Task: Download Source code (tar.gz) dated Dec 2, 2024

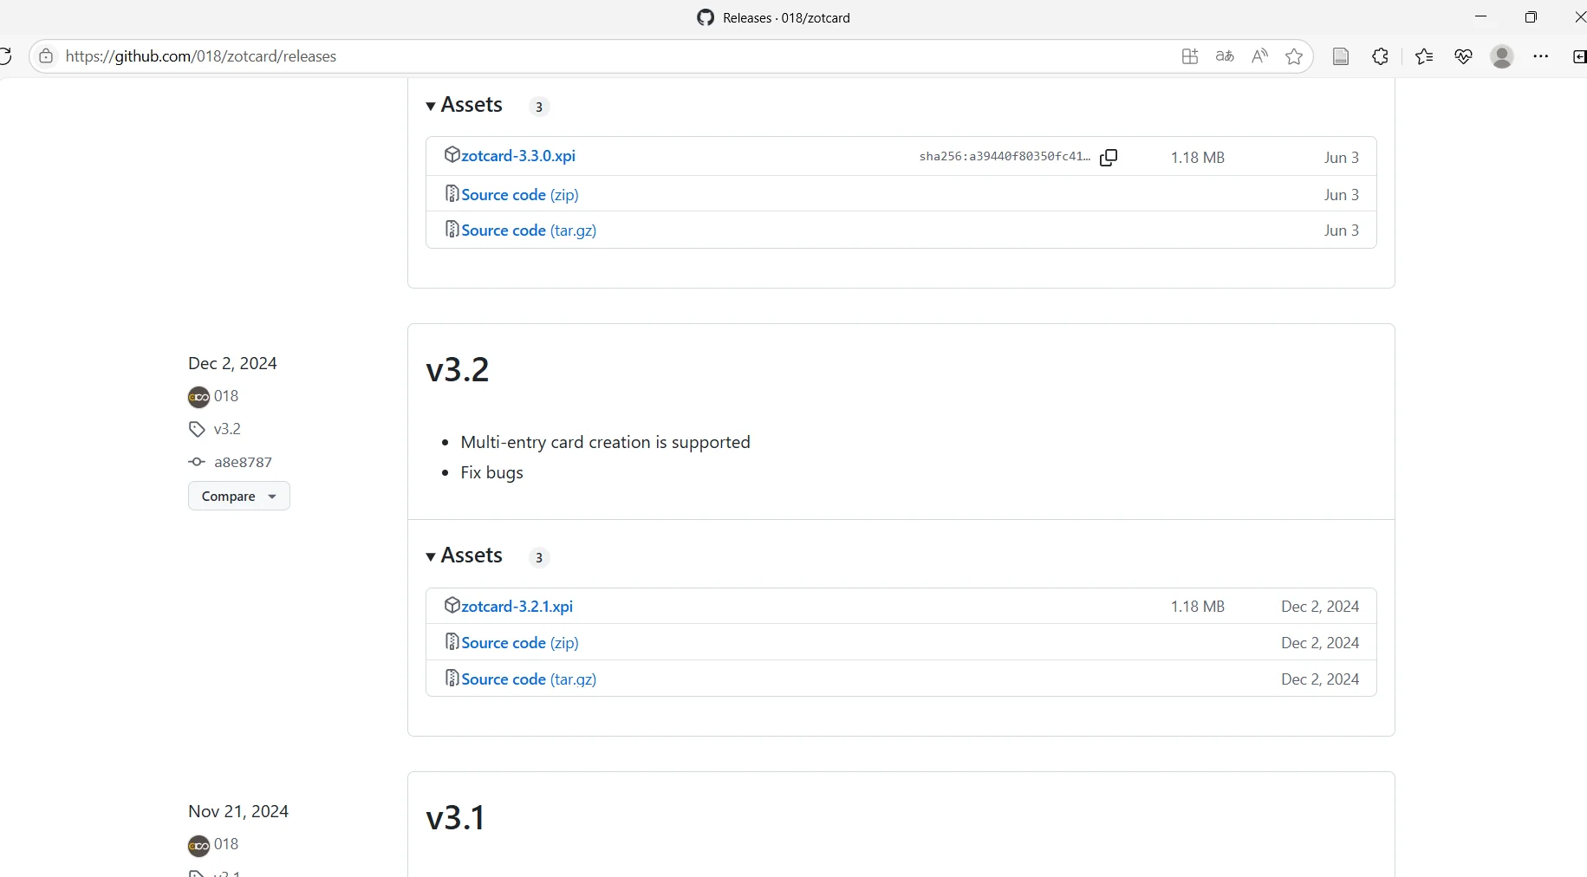Action: point(529,679)
